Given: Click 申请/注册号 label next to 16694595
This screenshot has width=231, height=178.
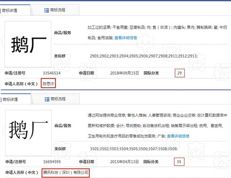Looking at the screenshot, I should [16, 162].
